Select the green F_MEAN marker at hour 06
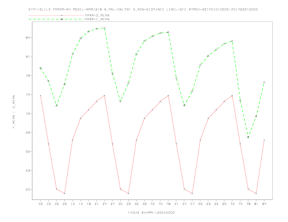This screenshot has width=288, height=222. pos(57,106)
